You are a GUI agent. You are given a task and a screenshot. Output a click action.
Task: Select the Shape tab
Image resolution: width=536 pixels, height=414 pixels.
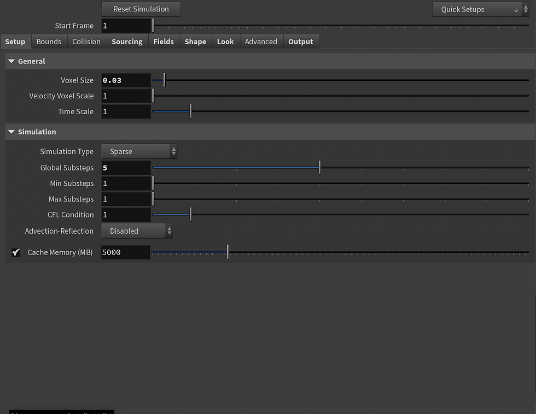(x=196, y=42)
